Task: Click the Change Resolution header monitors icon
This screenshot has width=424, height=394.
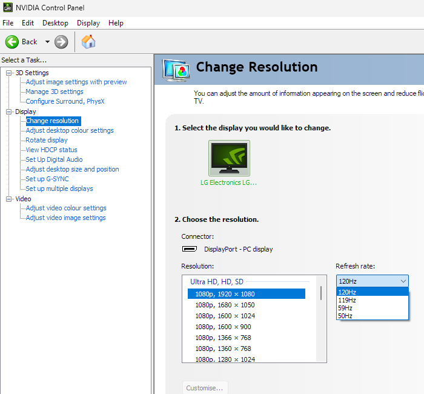Action: (176, 70)
